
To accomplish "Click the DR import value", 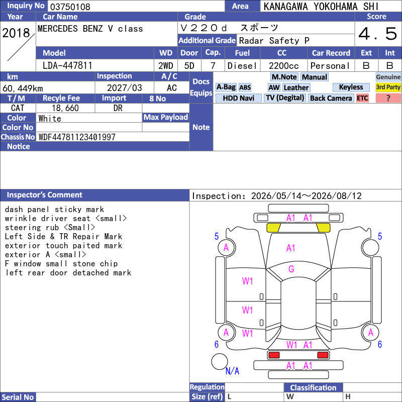I will click(x=118, y=108).
